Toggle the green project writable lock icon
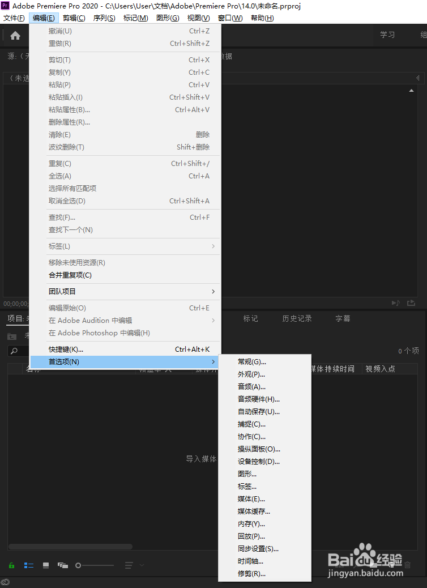The height and width of the screenshot is (588, 427). (12, 565)
